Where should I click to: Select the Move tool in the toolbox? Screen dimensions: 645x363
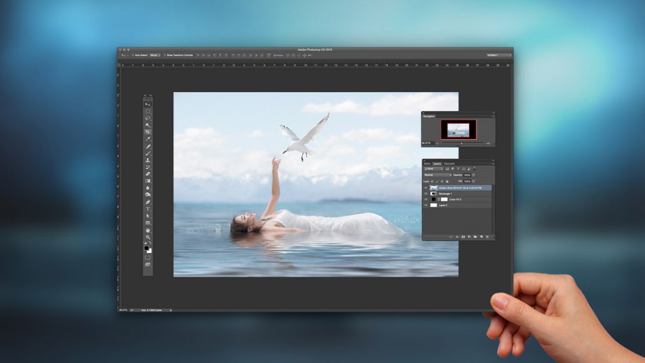click(x=148, y=105)
